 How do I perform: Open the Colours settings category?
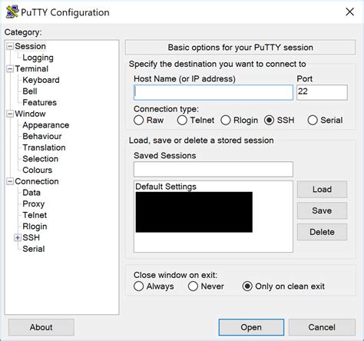(38, 170)
